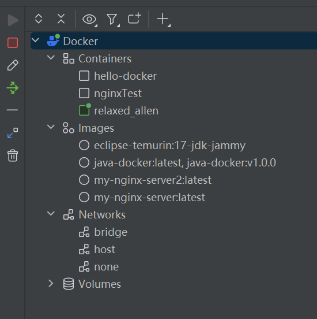Click the red Stop button in sidebar
317x319 pixels.
tap(13, 43)
